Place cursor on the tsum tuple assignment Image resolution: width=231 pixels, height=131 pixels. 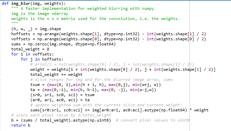[x=95, y=85]
